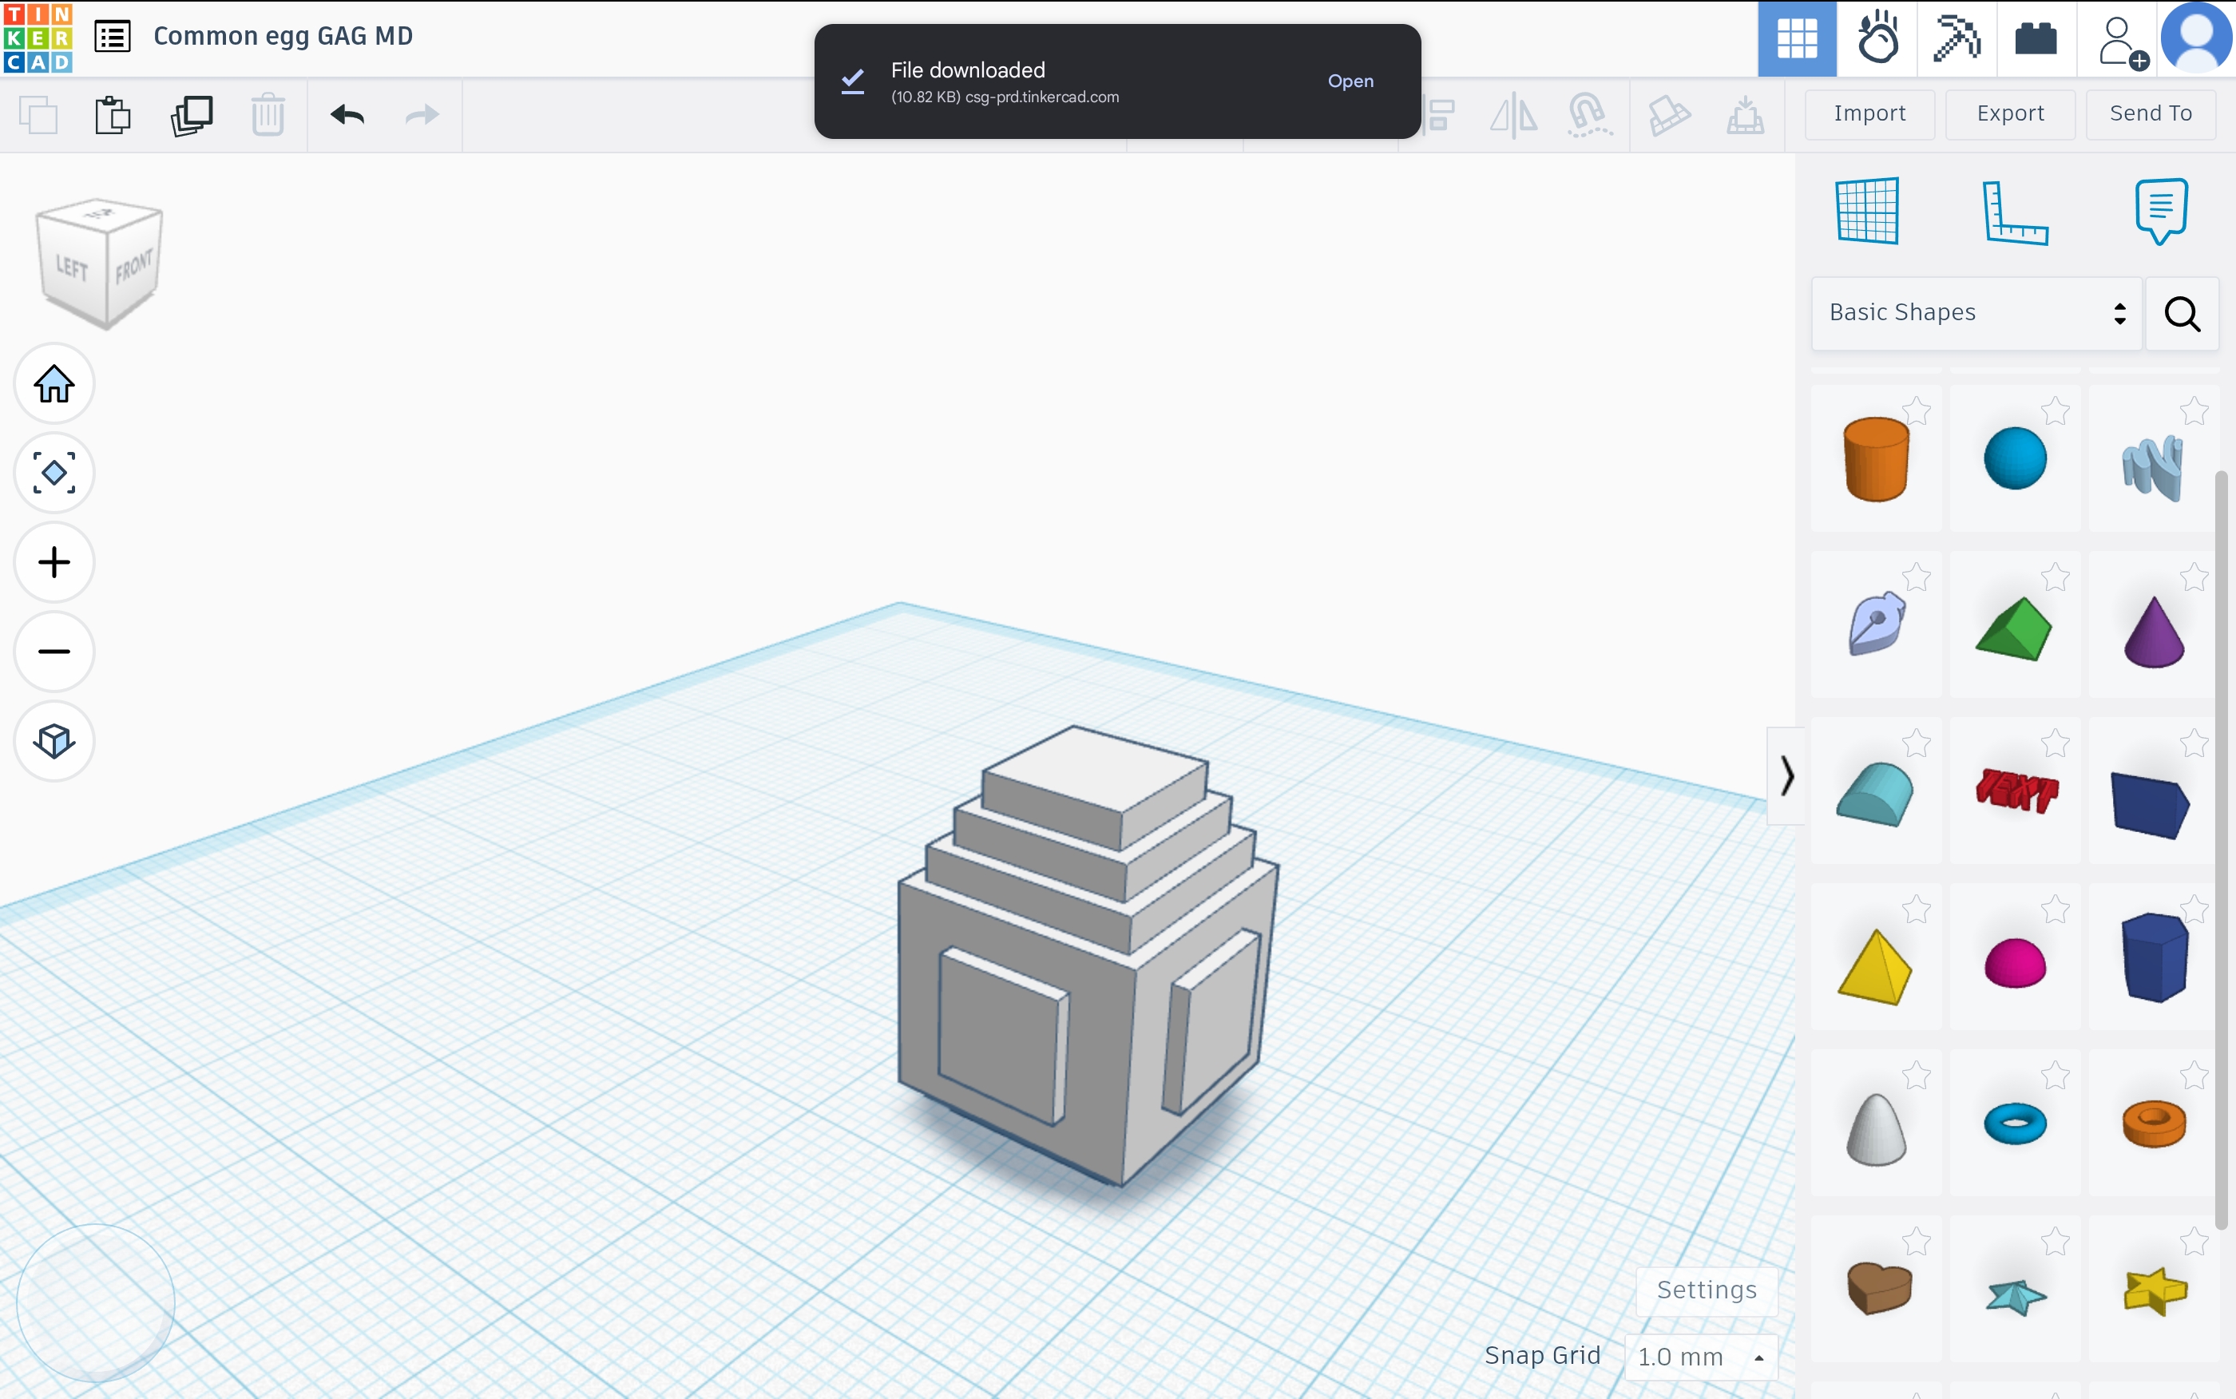Select the green roof shape

2015,628
